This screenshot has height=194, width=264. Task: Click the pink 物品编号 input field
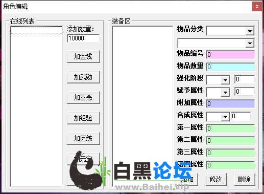pyautogui.click(x=230, y=54)
